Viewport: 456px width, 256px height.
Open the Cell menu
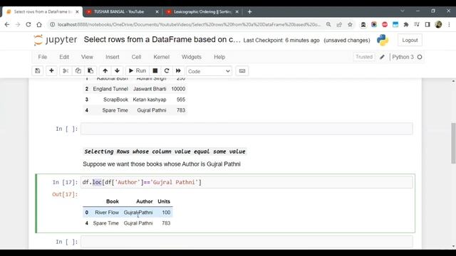(x=136, y=57)
